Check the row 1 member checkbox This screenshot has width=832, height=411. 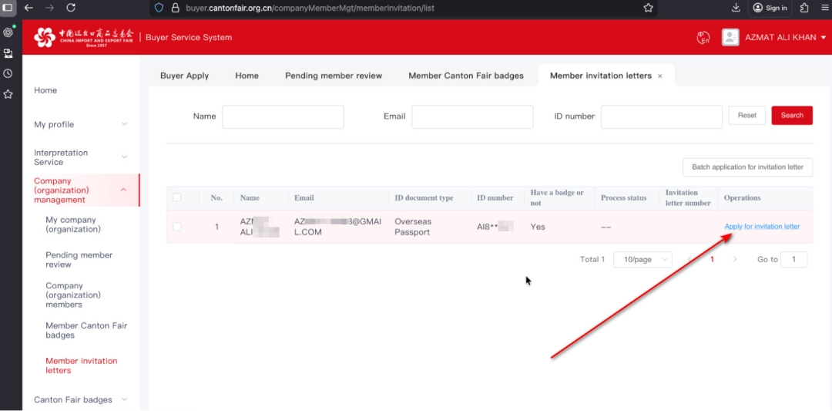click(177, 227)
